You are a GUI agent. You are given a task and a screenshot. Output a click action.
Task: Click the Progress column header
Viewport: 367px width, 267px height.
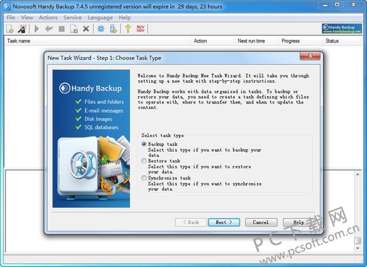point(301,41)
